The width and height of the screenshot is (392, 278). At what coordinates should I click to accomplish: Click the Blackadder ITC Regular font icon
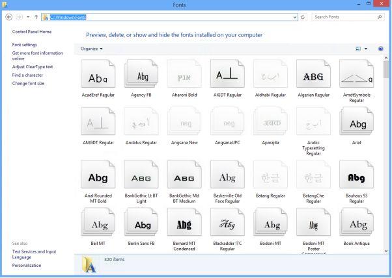pyautogui.click(x=227, y=222)
